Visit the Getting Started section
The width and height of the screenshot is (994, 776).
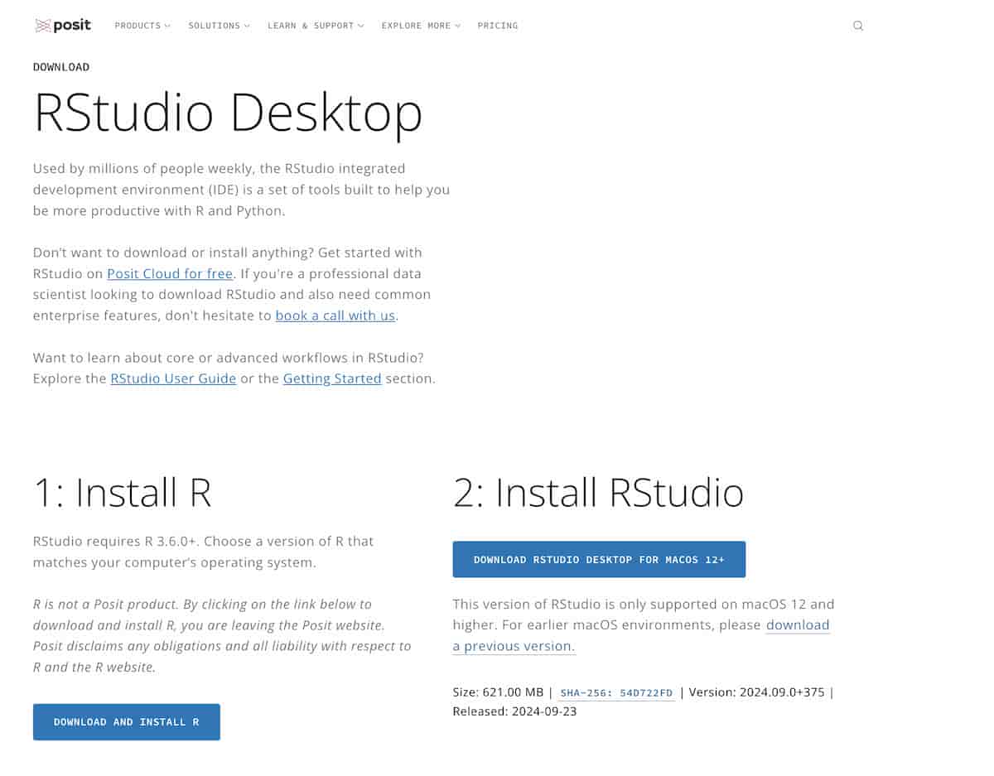[332, 378]
